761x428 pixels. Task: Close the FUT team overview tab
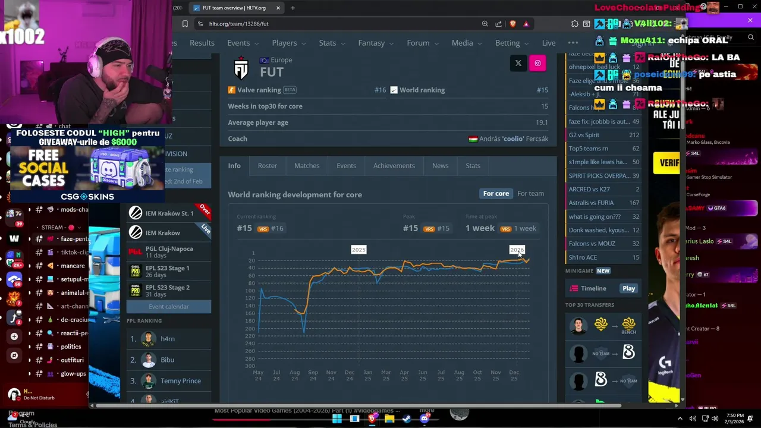click(x=278, y=8)
